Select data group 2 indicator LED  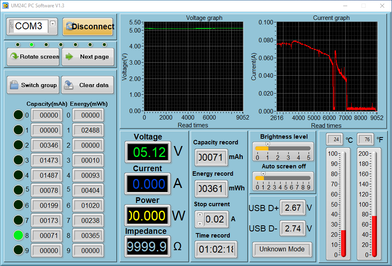coord(18,145)
